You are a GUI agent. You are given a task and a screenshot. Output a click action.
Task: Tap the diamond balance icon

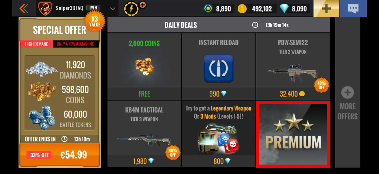[284, 9]
